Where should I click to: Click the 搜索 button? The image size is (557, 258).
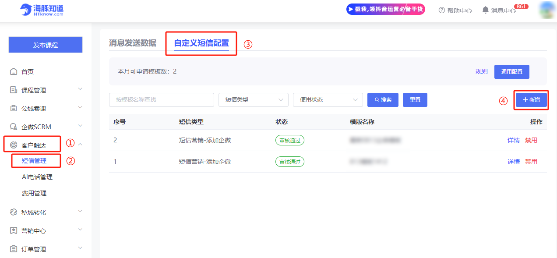383,100
